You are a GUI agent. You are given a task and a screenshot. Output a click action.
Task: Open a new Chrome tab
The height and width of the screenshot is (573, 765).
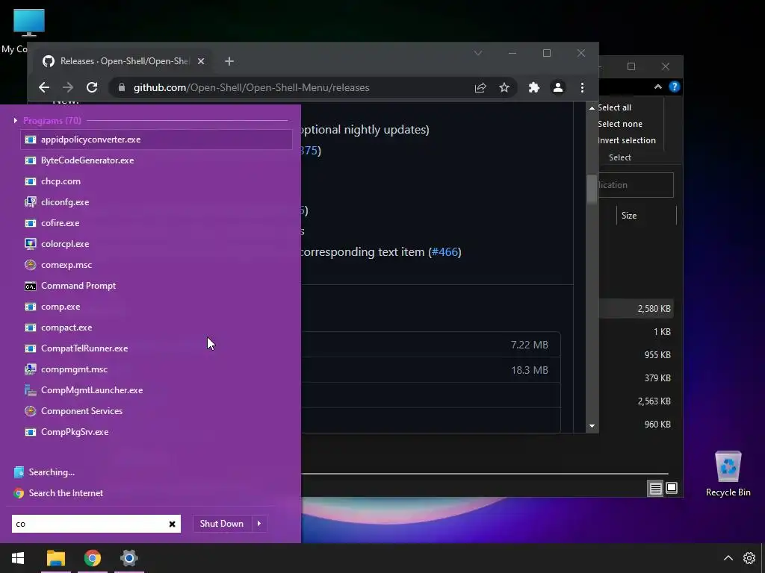(x=229, y=61)
